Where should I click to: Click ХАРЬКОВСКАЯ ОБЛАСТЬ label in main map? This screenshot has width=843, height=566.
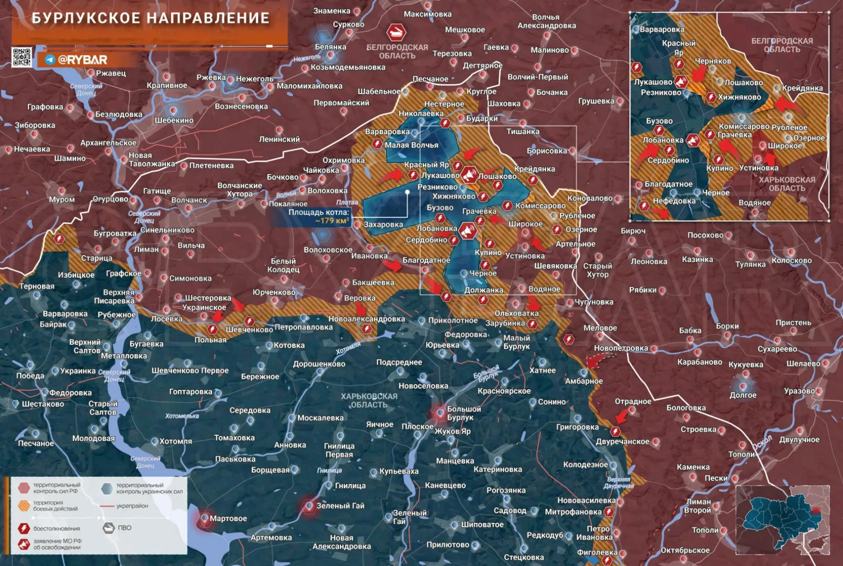pos(369,400)
